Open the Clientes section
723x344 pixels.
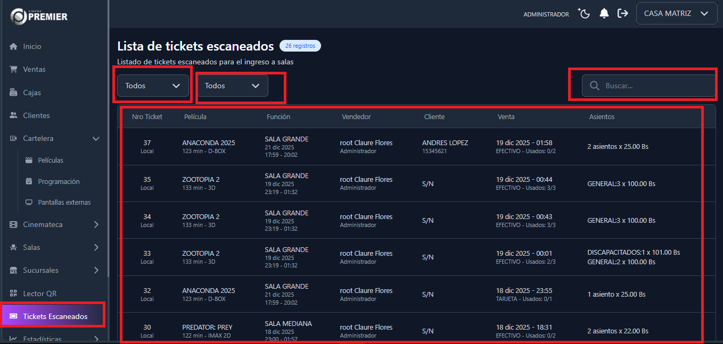pyautogui.click(x=36, y=115)
